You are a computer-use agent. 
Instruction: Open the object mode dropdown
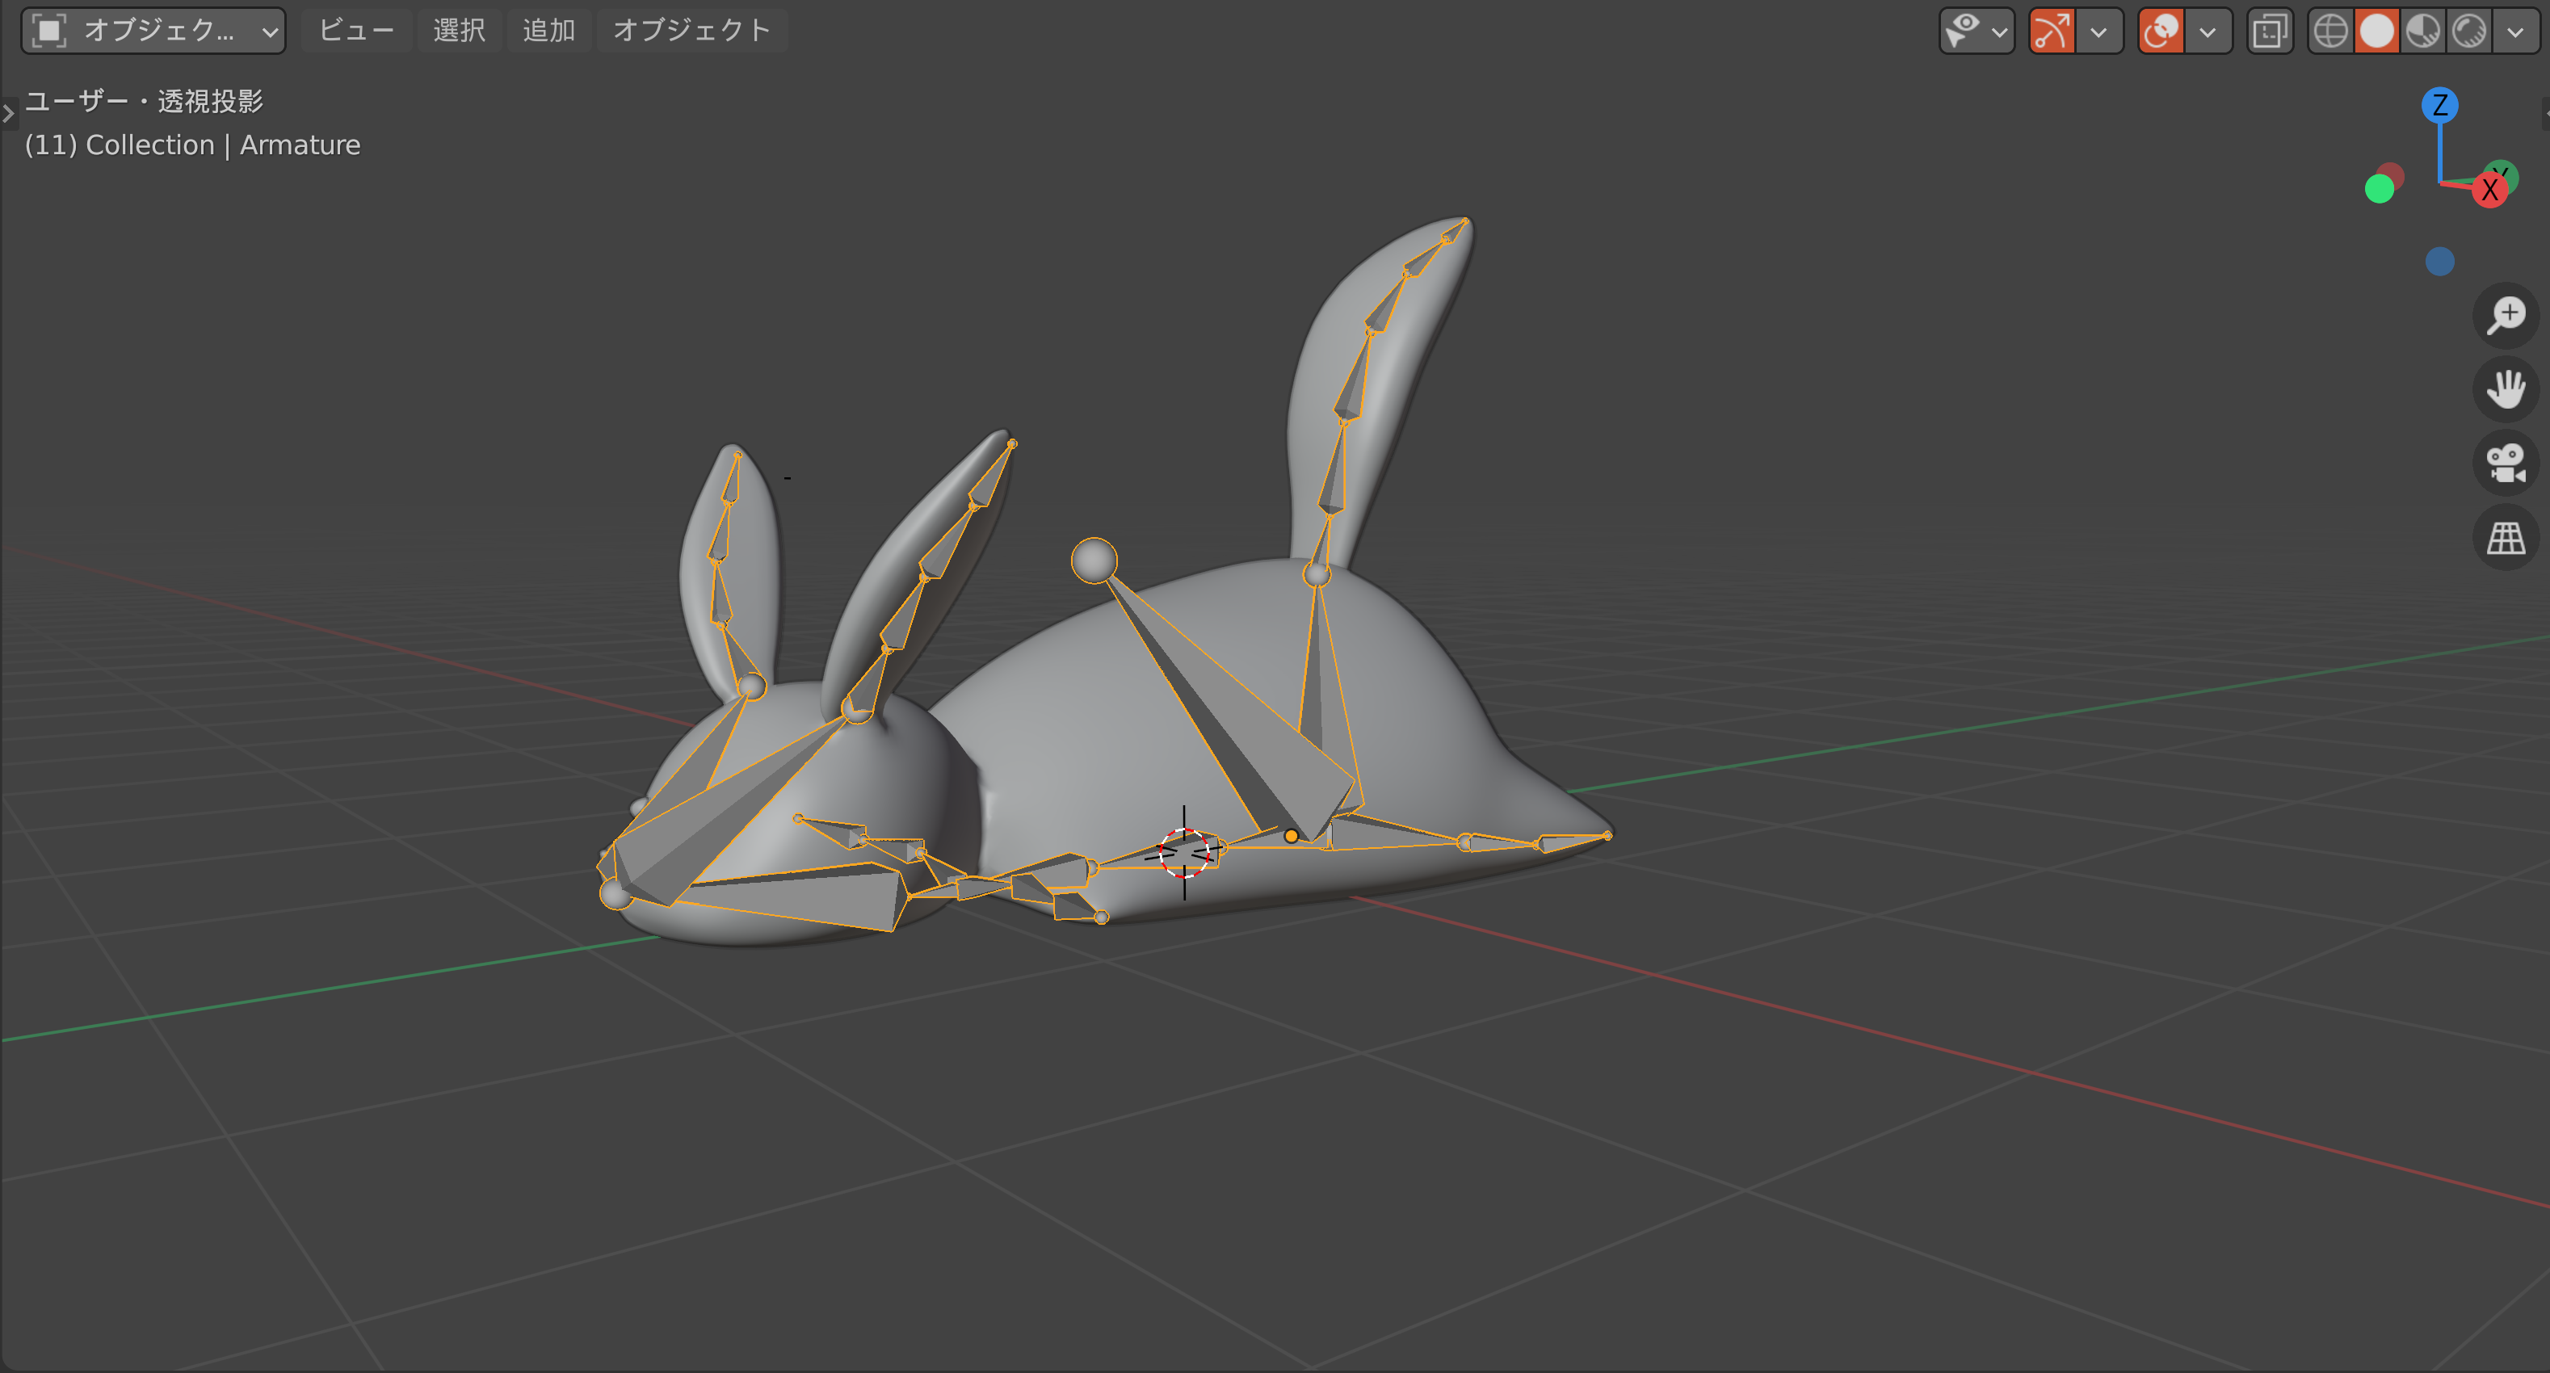point(153,31)
